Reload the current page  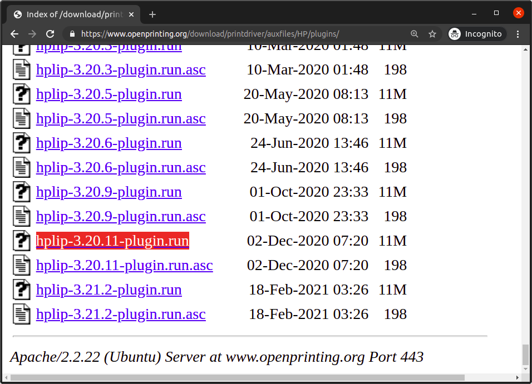click(x=50, y=34)
